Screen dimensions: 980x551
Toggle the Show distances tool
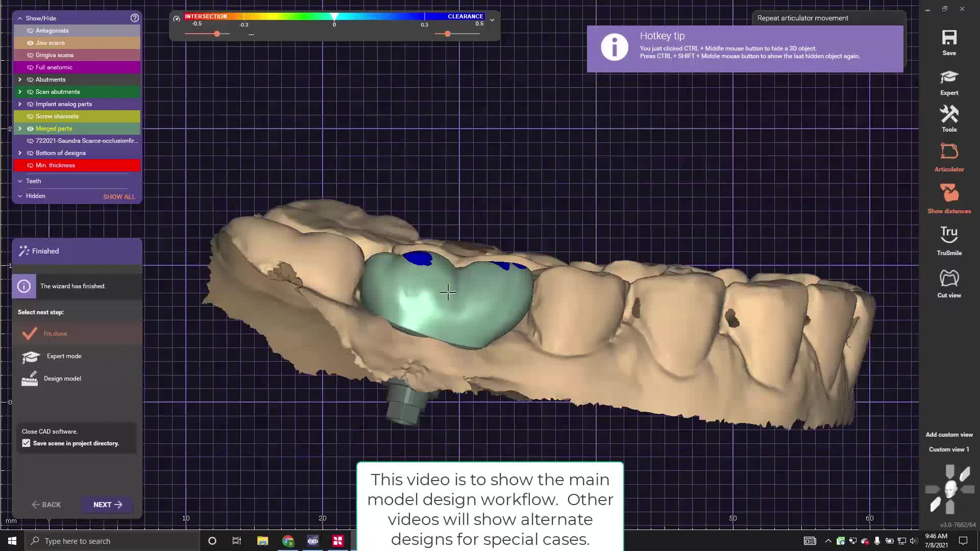click(x=949, y=193)
